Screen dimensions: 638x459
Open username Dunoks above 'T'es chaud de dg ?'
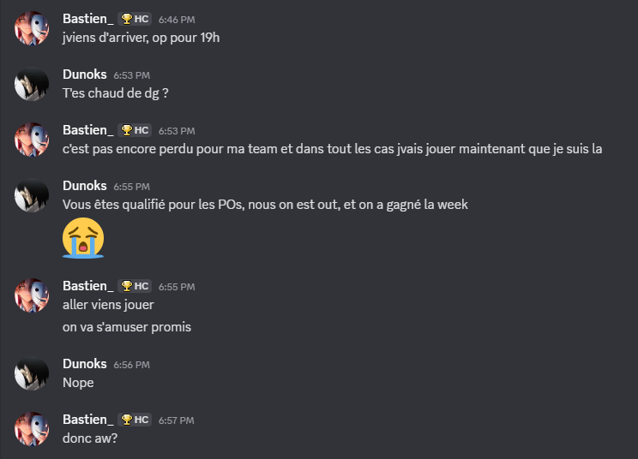pos(85,75)
